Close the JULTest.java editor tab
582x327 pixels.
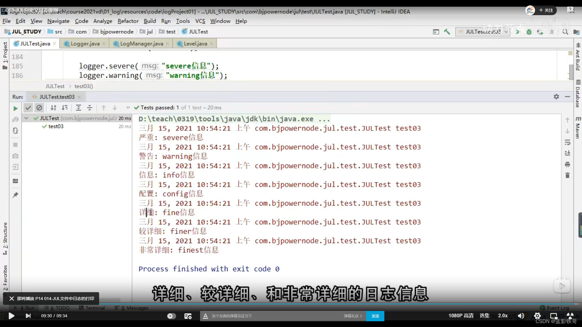tap(55, 44)
